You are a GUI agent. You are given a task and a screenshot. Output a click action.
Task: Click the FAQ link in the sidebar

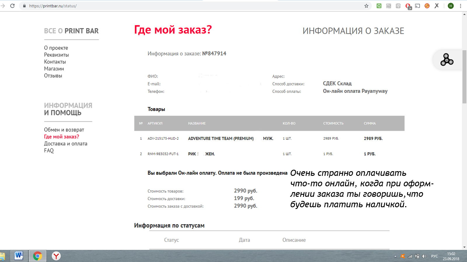tap(49, 151)
